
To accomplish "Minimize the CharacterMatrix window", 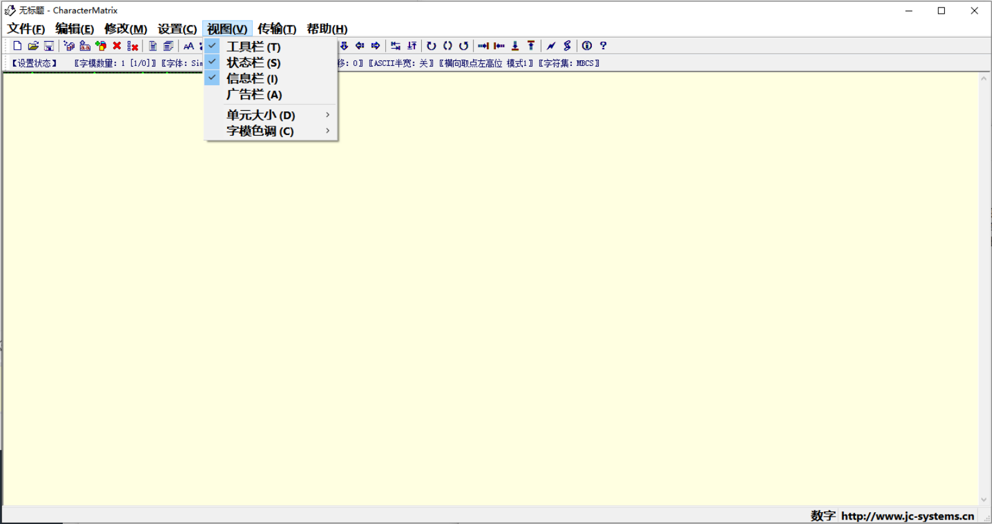I will click(909, 11).
